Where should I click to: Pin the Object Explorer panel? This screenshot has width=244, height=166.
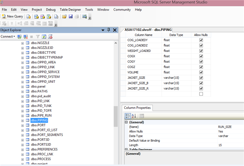pos(109,30)
